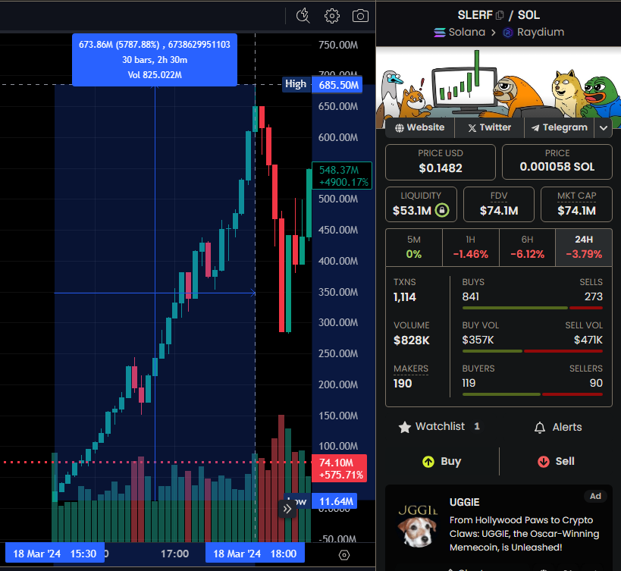The height and width of the screenshot is (571, 621).
Task: Click the MKT CAP $74.1M box
Action: (576, 204)
